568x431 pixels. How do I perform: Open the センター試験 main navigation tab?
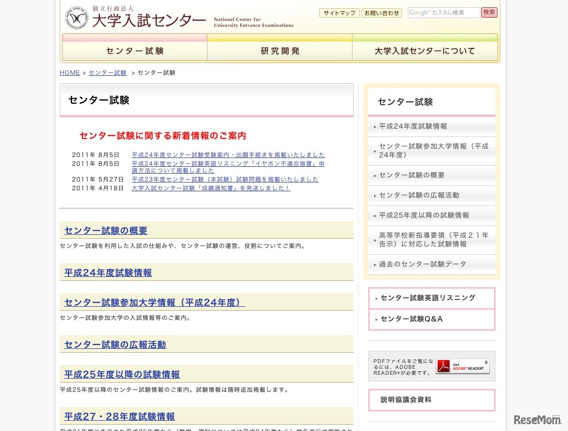point(134,50)
